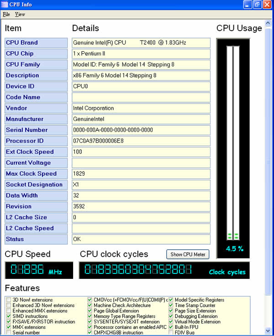The height and width of the screenshot is (336, 274).
Task: Click the 'Serial Number' label
Action: pyautogui.click(x=27, y=130)
